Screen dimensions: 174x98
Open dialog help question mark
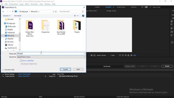pyautogui.click(x=83, y=16)
